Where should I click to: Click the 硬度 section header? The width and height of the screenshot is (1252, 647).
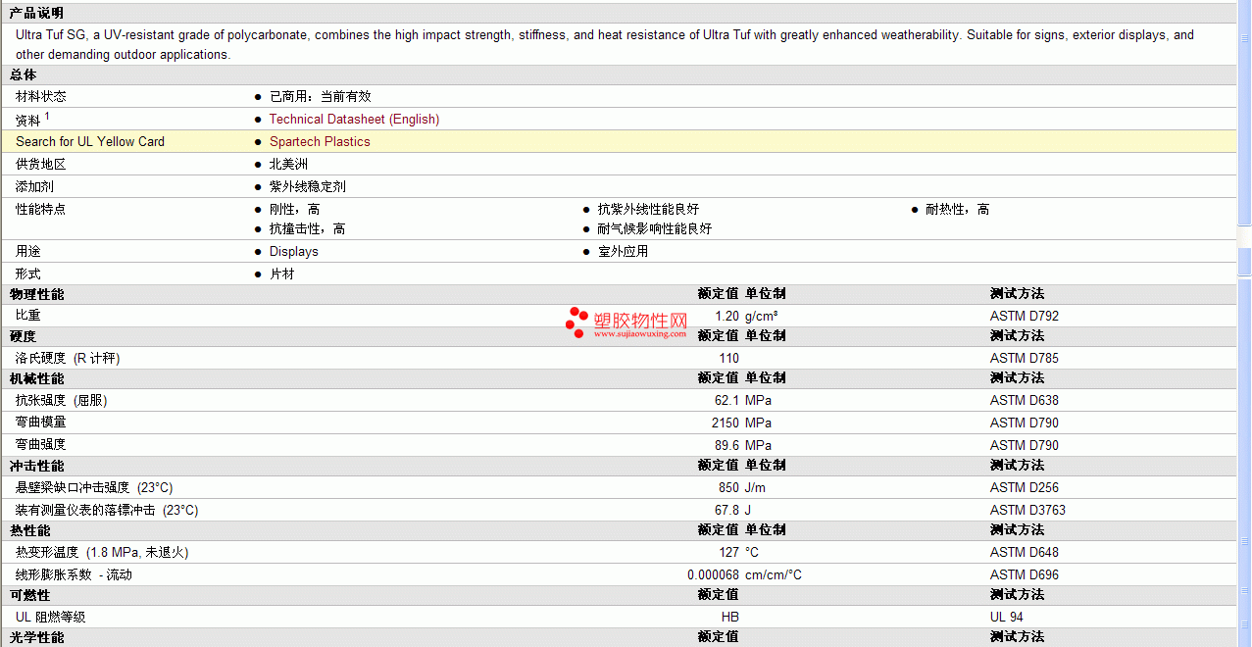point(24,336)
